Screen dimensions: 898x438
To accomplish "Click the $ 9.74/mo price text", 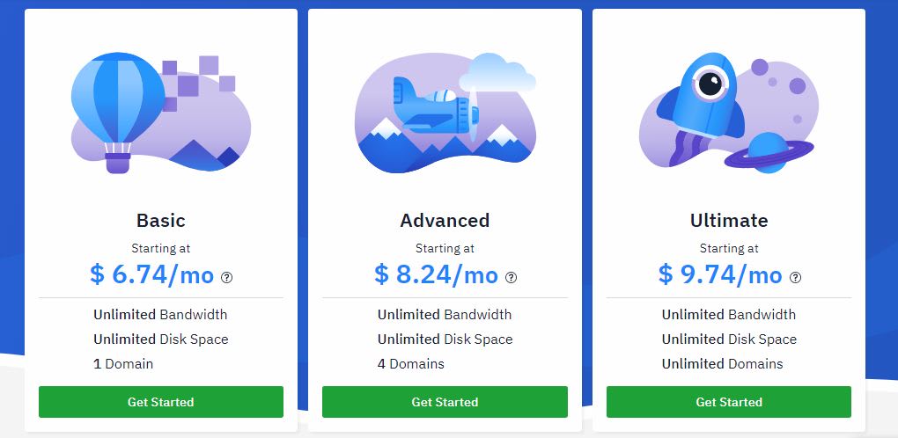I will tap(720, 275).
